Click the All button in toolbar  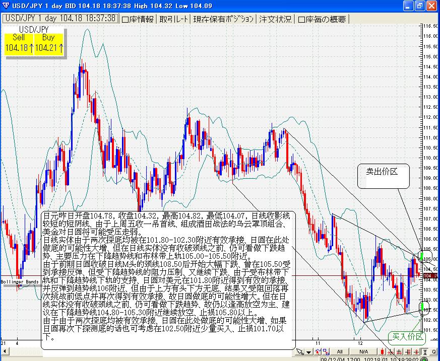click(340, 352)
